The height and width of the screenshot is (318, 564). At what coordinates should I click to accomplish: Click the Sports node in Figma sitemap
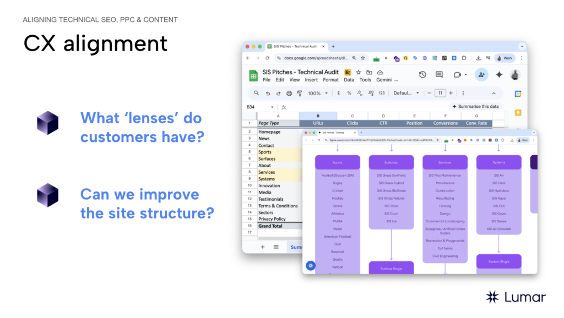tap(338, 162)
